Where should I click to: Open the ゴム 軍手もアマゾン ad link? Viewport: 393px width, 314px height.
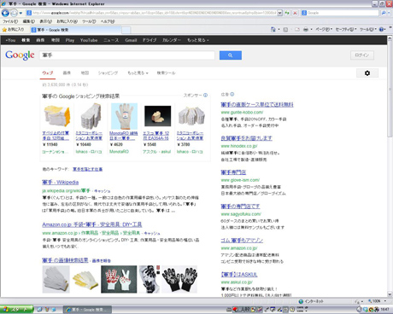242,241
